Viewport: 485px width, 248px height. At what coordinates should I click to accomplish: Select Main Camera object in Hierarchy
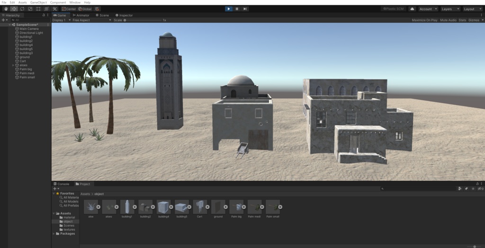[29, 29]
